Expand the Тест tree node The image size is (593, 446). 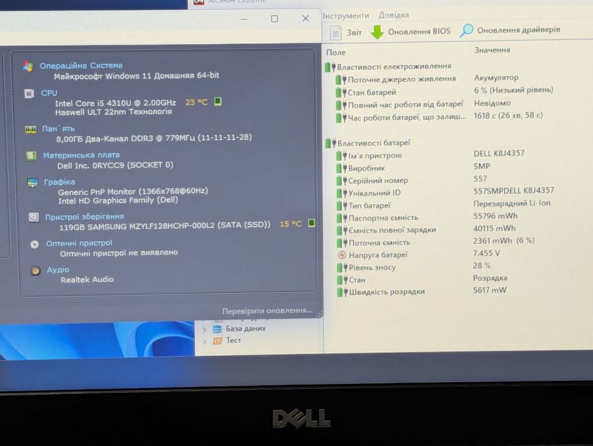pyautogui.click(x=204, y=341)
